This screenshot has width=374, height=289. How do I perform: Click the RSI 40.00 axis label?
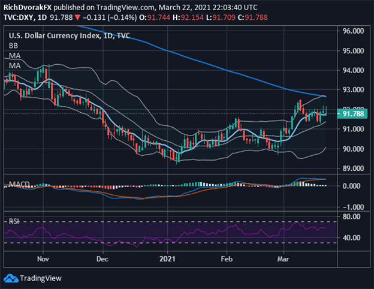click(x=351, y=237)
